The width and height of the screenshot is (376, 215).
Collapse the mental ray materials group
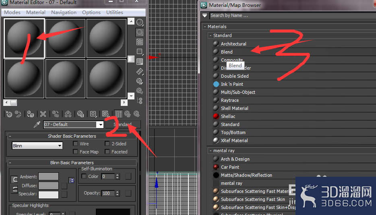click(x=211, y=151)
